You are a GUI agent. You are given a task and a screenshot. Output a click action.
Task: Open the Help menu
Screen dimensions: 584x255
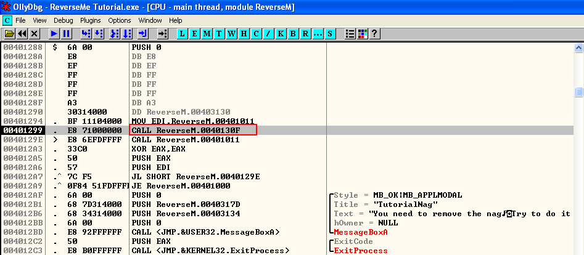click(175, 20)
